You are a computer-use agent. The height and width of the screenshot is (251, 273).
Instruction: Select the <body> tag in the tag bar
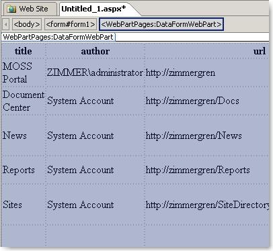coord(27,24)
